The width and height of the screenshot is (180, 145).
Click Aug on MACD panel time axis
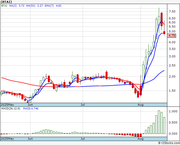coord(141,139)
